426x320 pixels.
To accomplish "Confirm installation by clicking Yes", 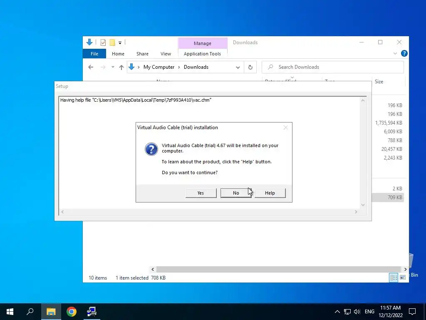I will tap(201, 193).
